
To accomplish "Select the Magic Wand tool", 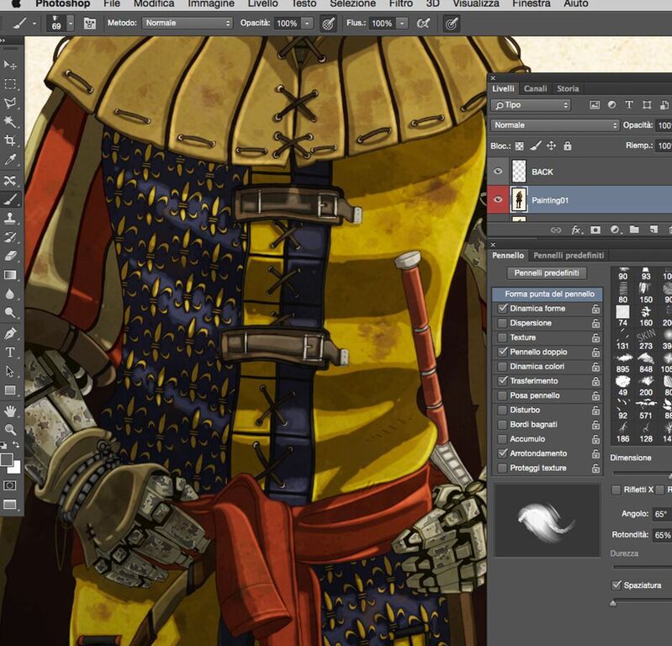I will [11, 122].
